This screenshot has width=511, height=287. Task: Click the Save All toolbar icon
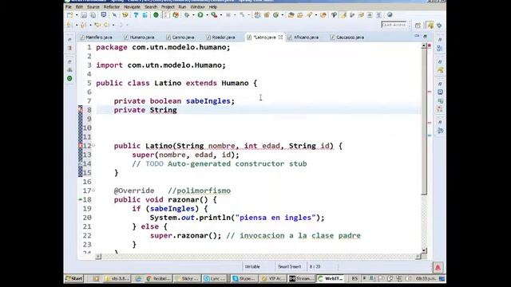[93, 15]
